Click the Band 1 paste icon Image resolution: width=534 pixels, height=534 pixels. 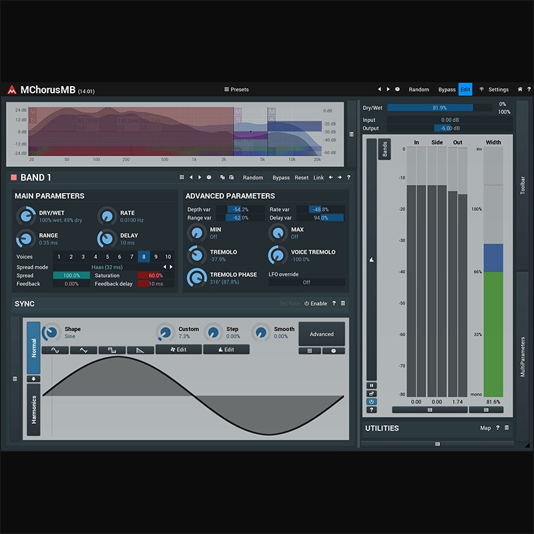[231, 178]
